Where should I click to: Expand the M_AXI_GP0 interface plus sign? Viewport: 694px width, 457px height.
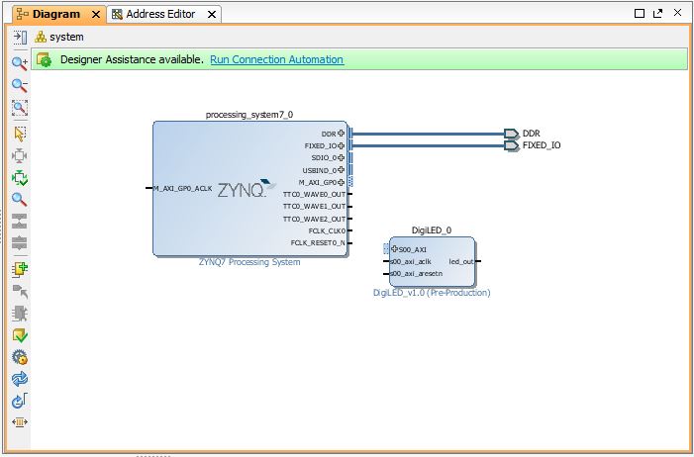click(x=341, y=182)
